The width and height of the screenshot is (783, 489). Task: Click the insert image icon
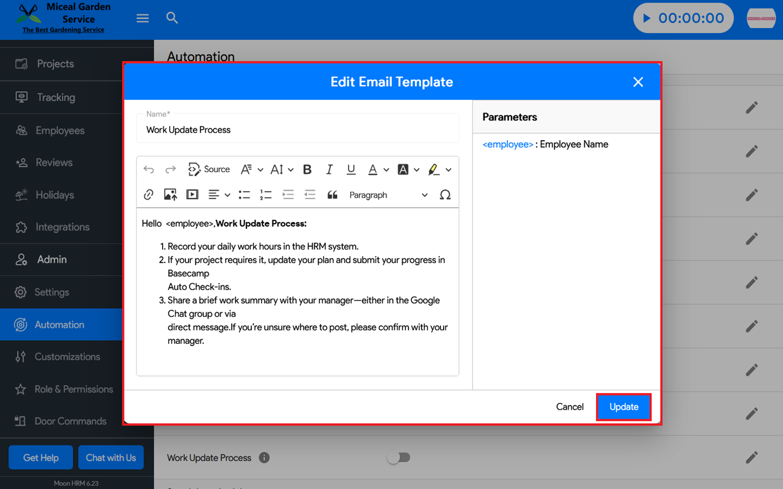click(170, 195)
